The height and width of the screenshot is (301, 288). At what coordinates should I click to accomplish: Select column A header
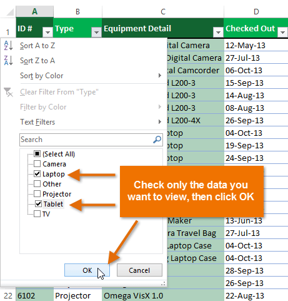(x=34, y=11)
